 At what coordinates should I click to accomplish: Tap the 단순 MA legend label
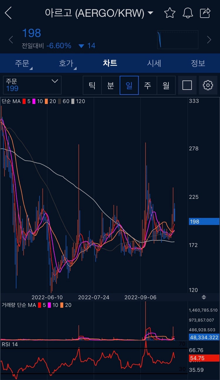pyautogui.click(x=11, y=101)
